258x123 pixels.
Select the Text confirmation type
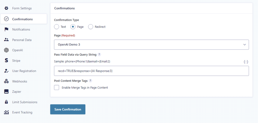[57, 27]
